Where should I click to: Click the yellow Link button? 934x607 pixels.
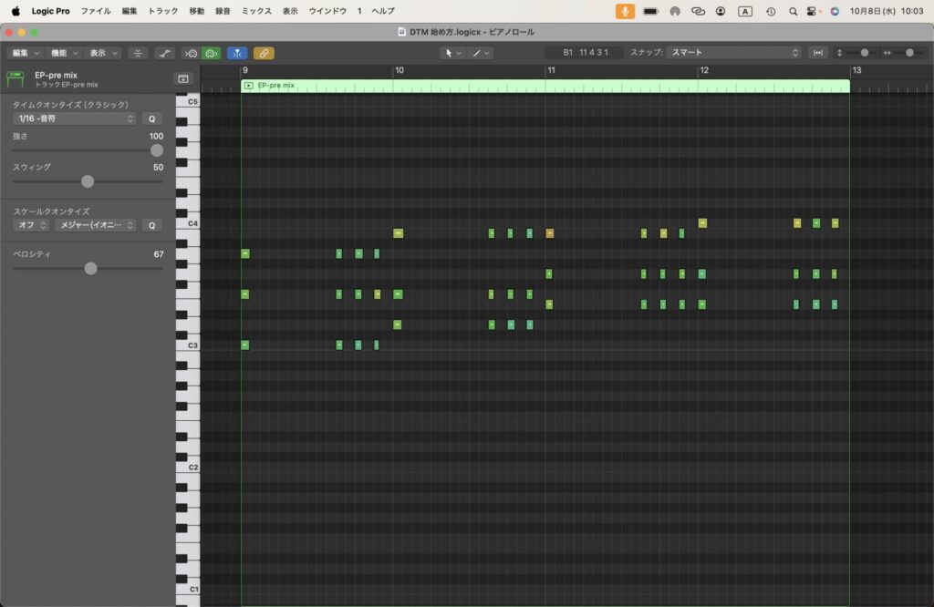(264, 53)
